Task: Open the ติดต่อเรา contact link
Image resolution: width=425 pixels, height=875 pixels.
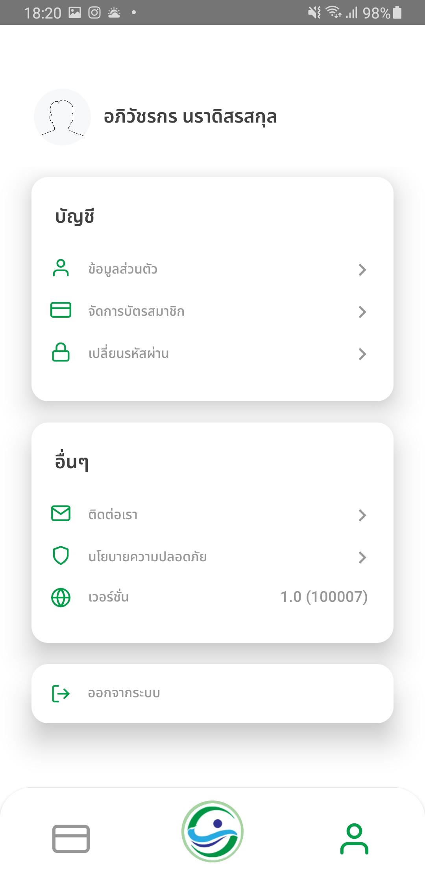Action: pos(113,515)
